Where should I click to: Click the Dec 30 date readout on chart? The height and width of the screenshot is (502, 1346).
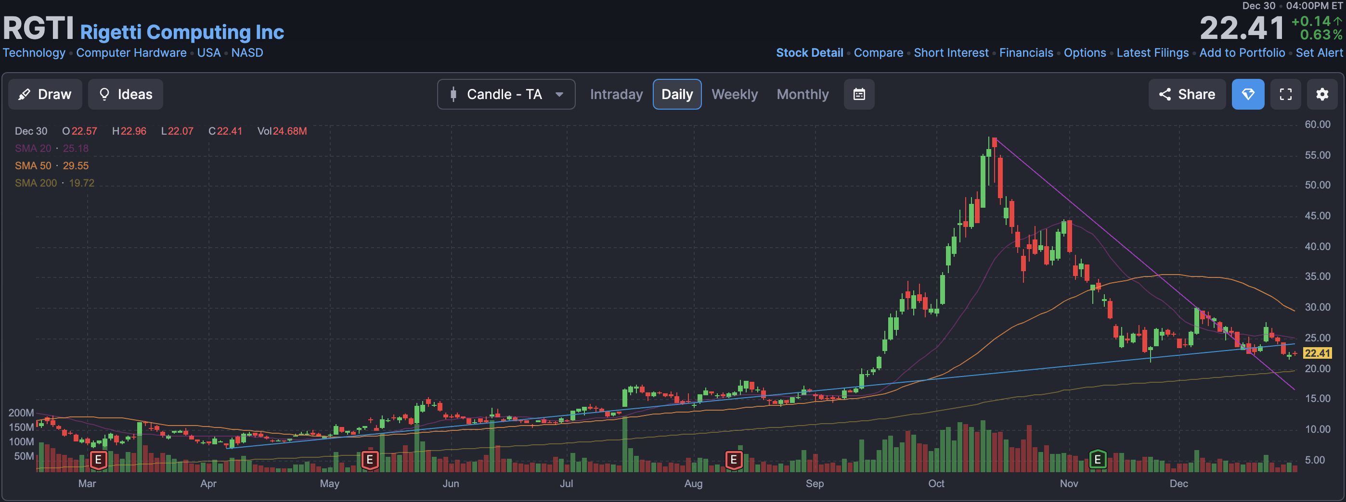[x=31, y=131]
